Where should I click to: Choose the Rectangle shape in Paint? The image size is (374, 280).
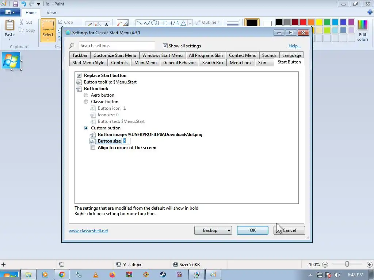[x=161, y=23]
